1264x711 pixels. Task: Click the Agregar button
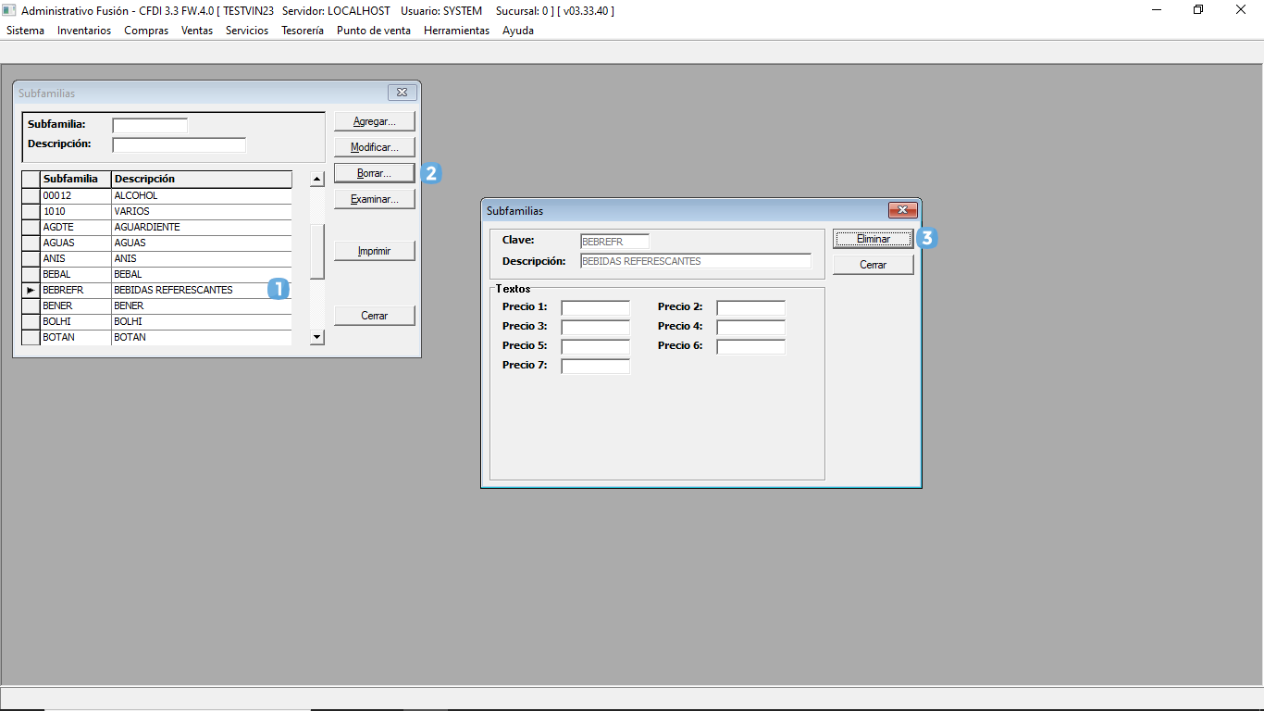(375, 121)
